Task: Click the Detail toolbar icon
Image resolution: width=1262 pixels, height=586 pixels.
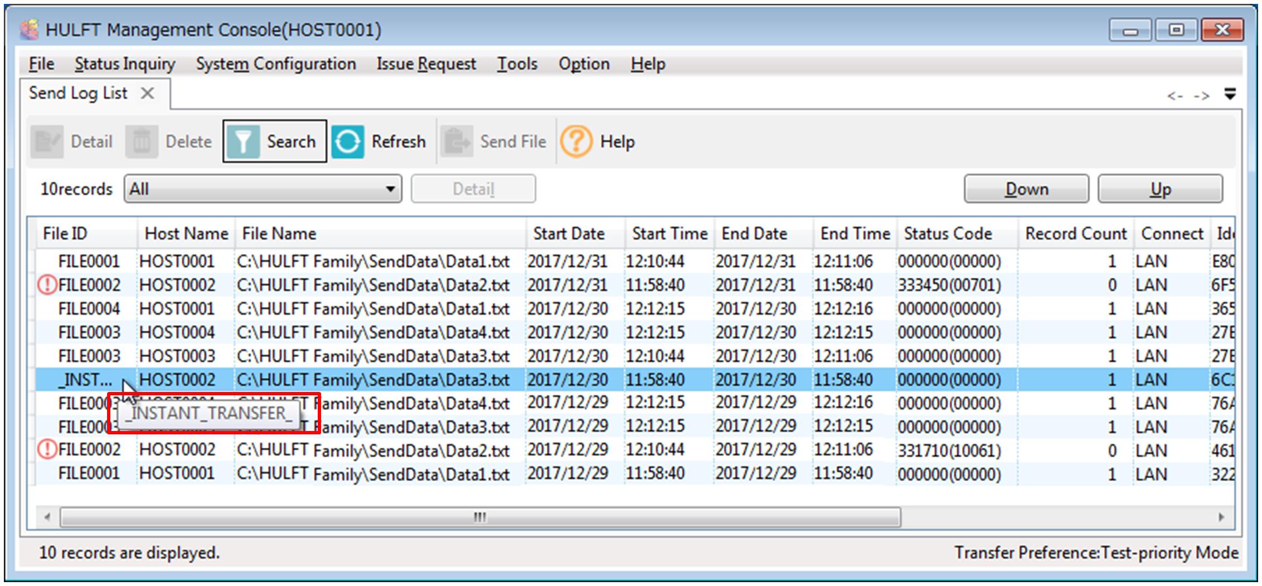Action: pos(47,142)
